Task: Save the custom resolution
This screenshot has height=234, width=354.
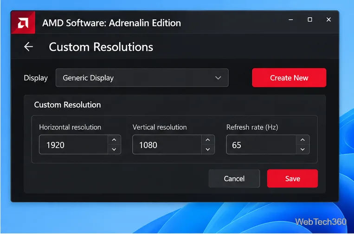Action: [x=292, y=178]
